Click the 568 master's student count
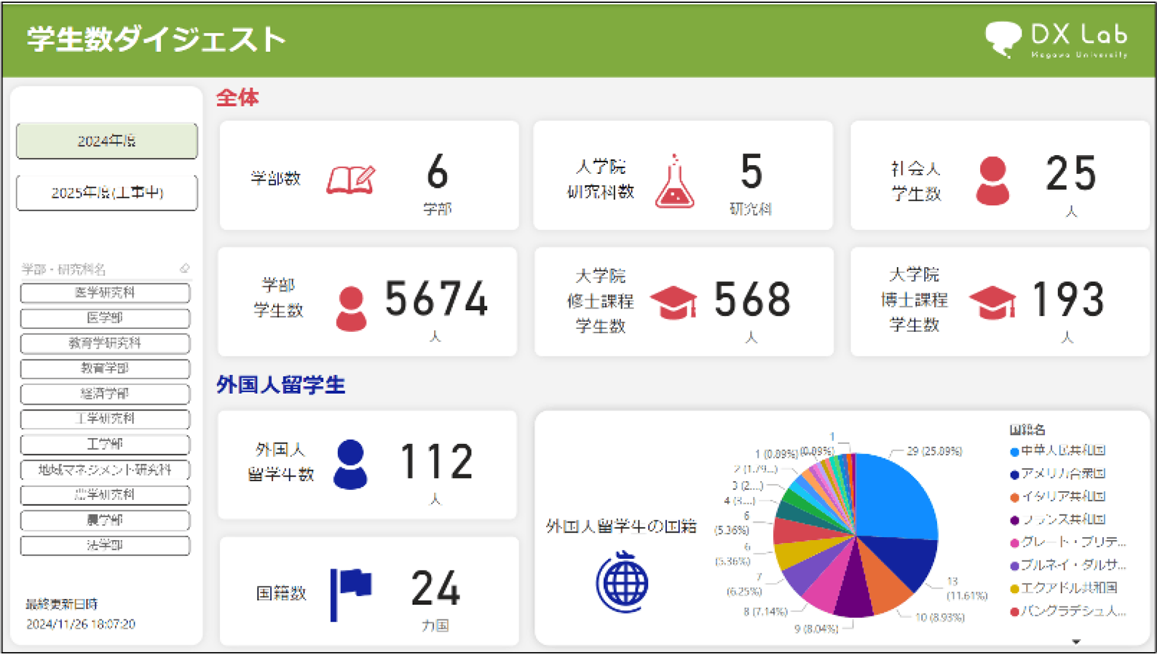Screen dimensions: 1157x655 coord(752,300)
